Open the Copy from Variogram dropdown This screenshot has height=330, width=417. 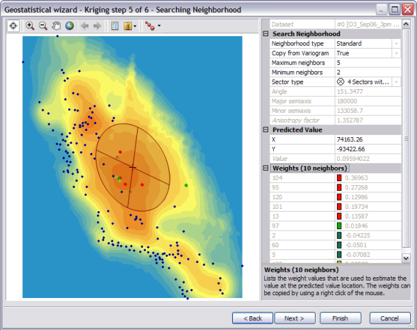click(x=396, y=53)
